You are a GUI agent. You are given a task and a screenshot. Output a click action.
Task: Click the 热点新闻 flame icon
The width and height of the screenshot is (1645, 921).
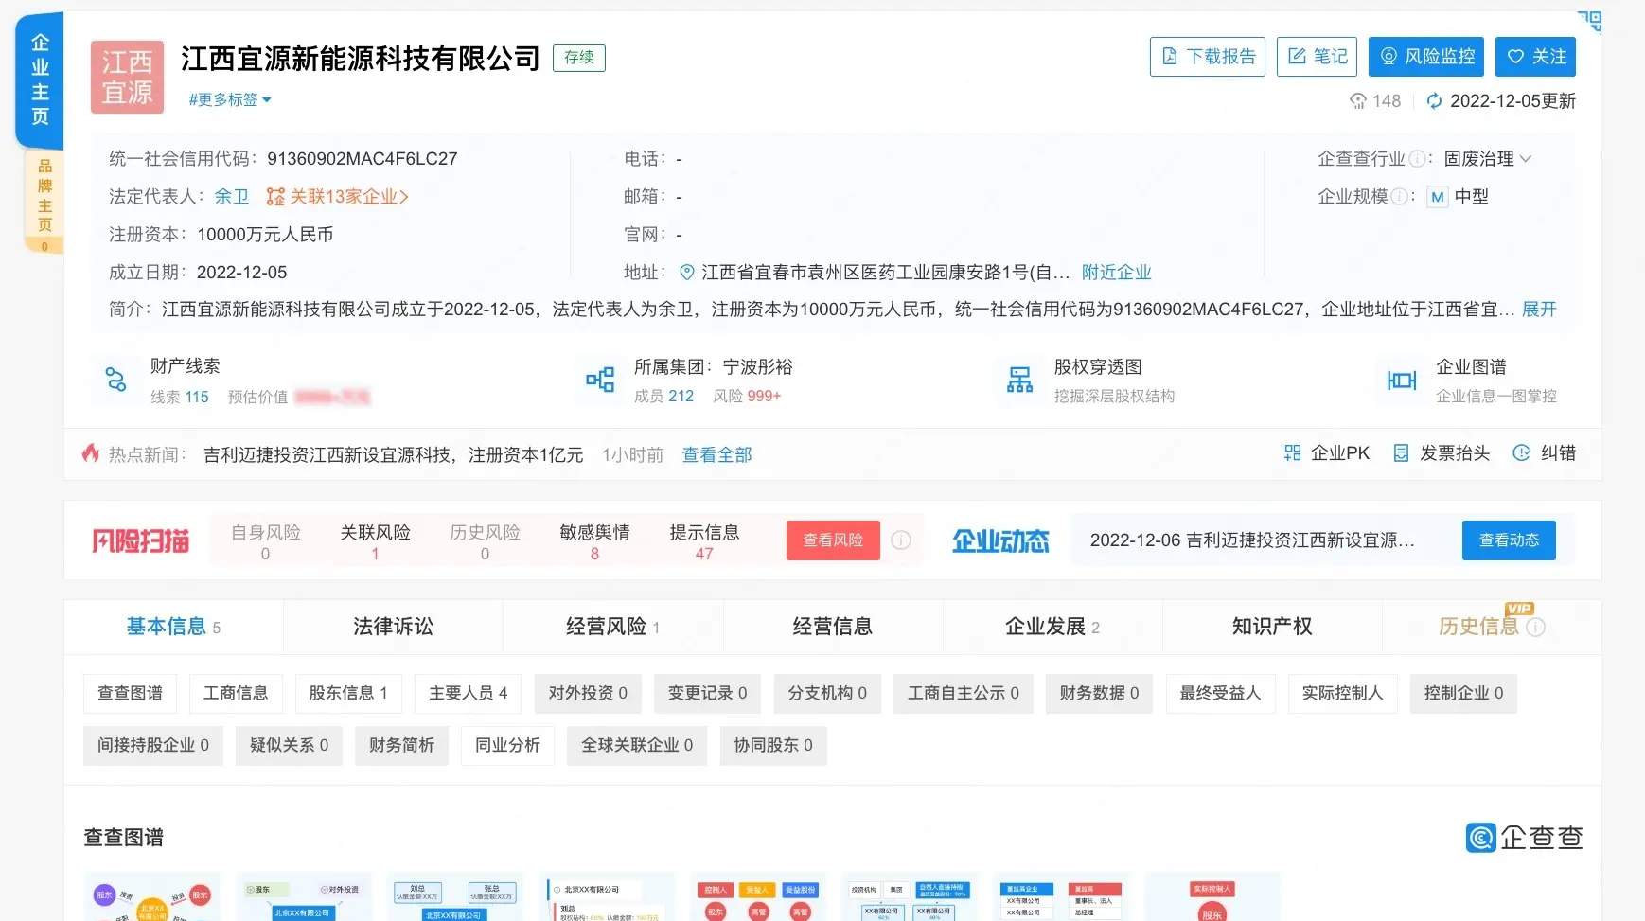point(91,453)
